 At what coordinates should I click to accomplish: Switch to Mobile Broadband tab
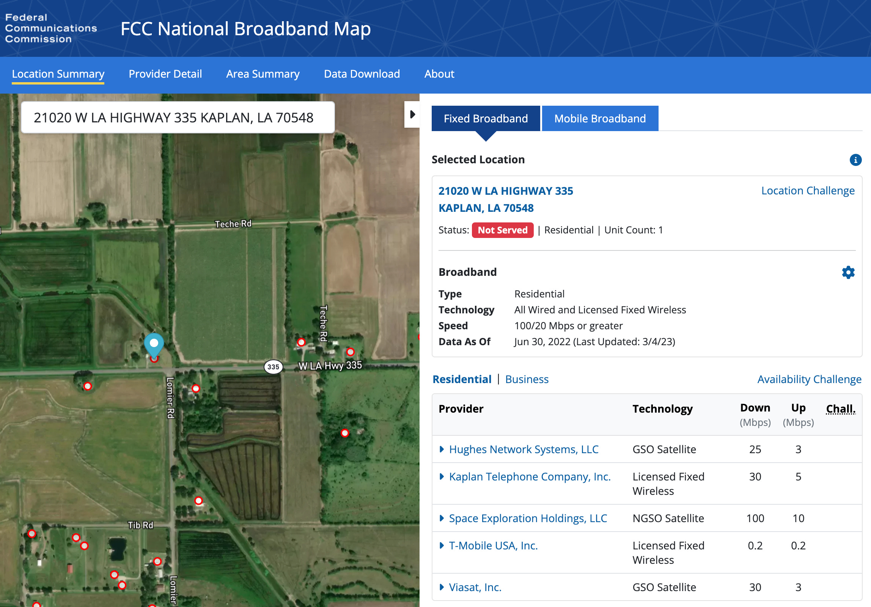[x=600, y=119]
